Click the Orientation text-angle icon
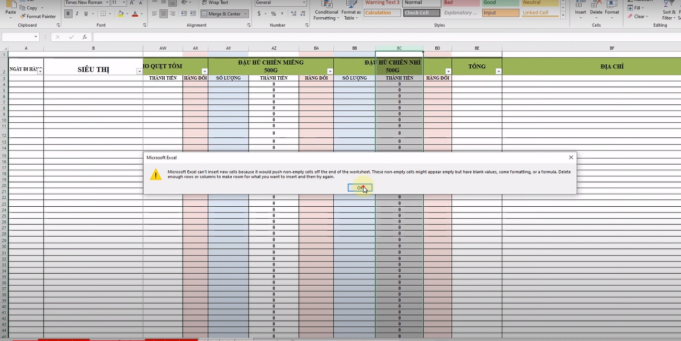Screen dimensions: 681x341 pos(185,3)
